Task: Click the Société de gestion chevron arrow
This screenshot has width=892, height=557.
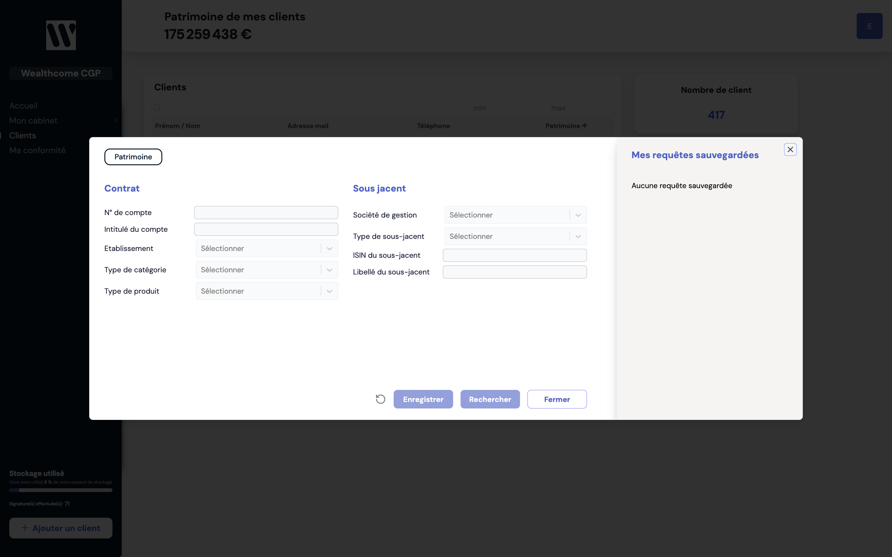Action: tap(578, 215)
